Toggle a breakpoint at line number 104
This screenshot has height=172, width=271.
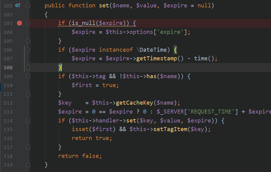tap(8, 32)
